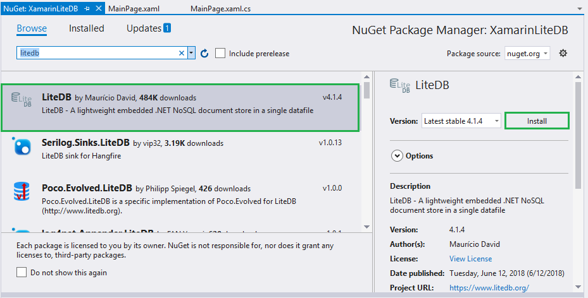Open the document tab overflow arrow
Image resolution: width=588 pixels, height=298 pixels.
[x=580, y=9]
